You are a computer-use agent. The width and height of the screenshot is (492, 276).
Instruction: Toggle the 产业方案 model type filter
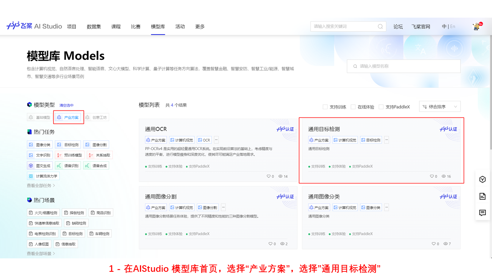[68, 117]
